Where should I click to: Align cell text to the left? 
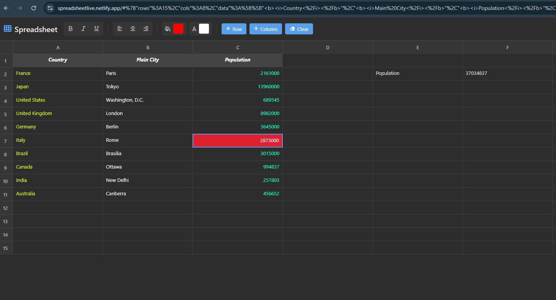pos(120,28)
